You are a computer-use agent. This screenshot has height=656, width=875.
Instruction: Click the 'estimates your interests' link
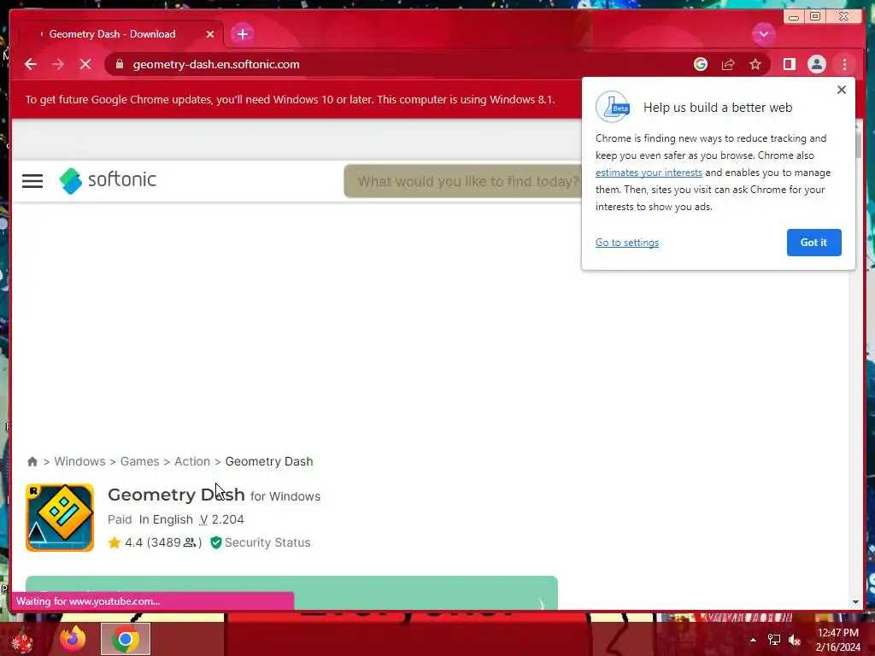649,173
